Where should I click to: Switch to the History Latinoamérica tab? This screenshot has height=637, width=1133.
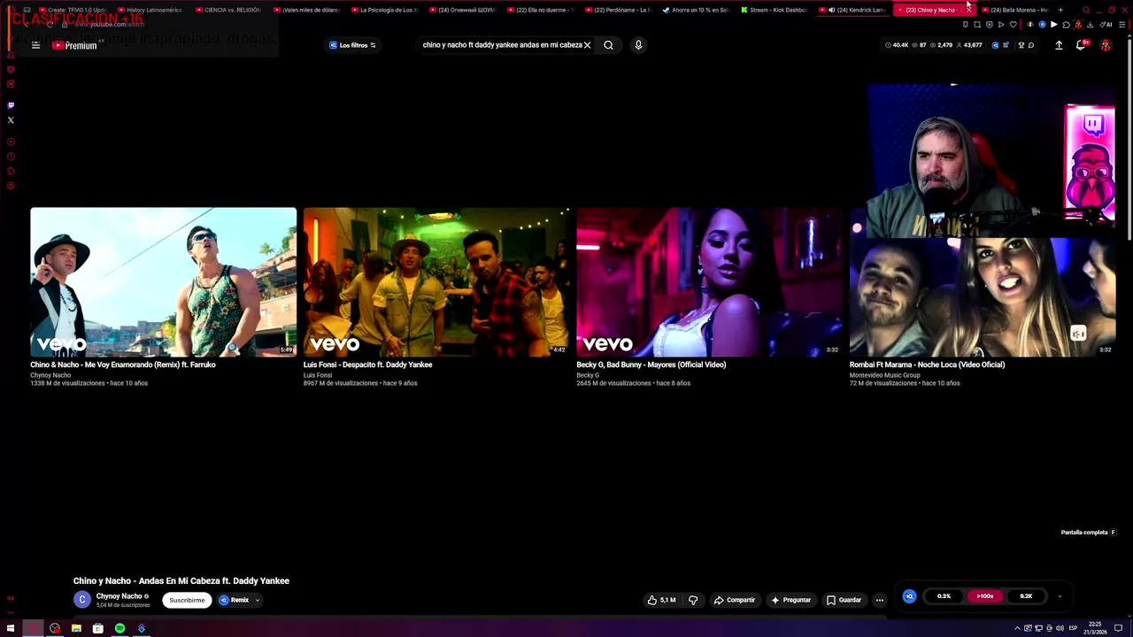pyautogui.click(x=151, y=10)
